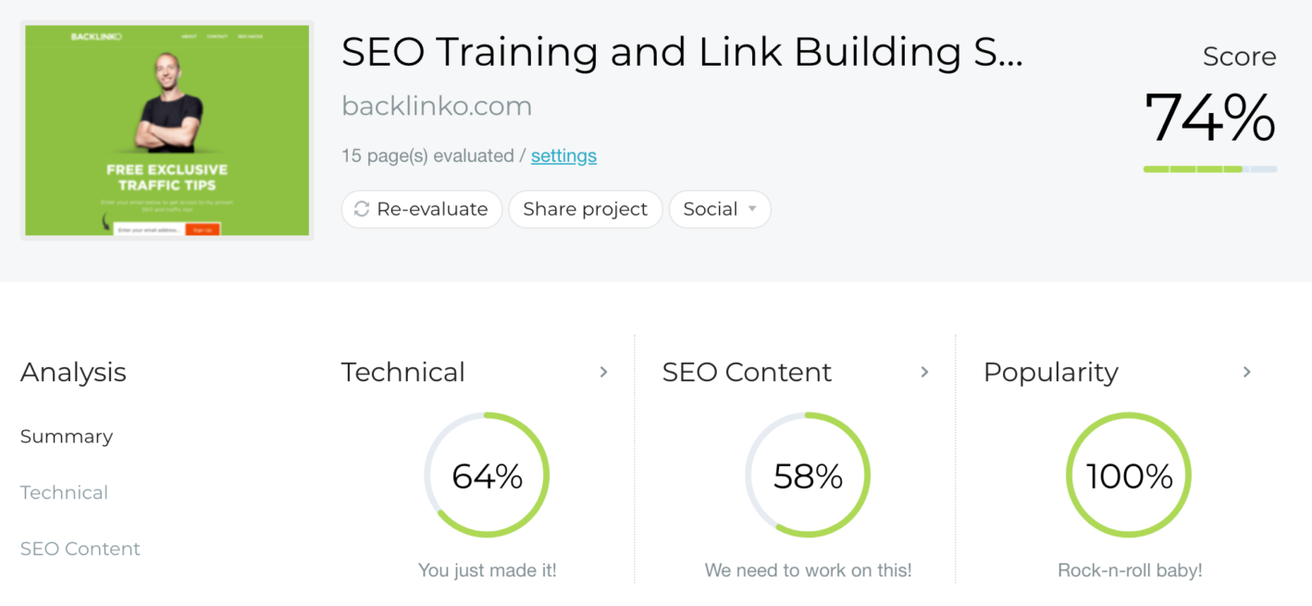The width and height of the screenshot is (1312, 606).
Task: Click the Share project button
Action: [x=585, y=209]
